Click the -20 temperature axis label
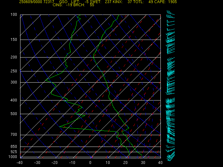 55,163
